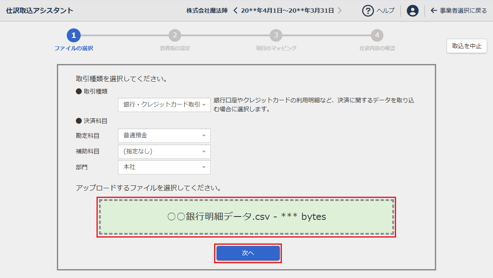
Task: Select step 4 circle 仕訳内容の確認
Action: pos(377,35)
